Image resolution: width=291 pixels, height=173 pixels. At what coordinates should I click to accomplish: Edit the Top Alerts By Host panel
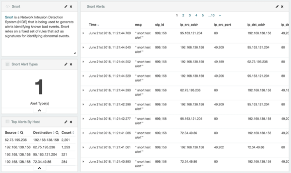[66, 122]
